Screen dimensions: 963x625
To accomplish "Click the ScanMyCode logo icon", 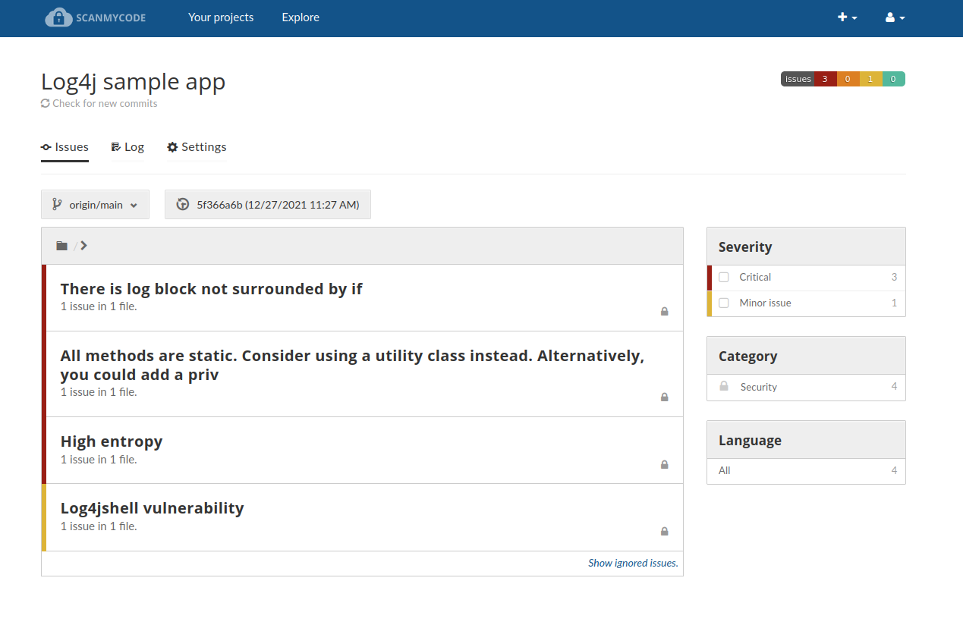I will 58,17.
